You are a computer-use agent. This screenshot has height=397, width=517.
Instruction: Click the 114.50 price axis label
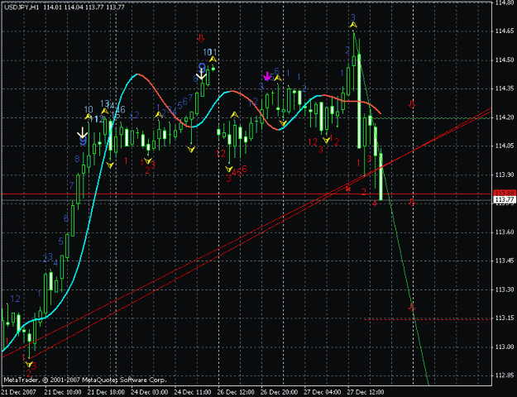pos(505,60)
